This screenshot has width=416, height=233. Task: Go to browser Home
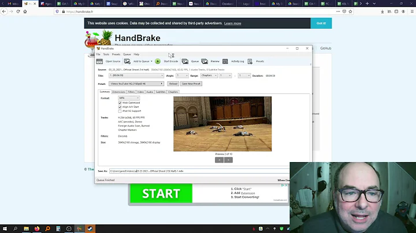point(25,12)
